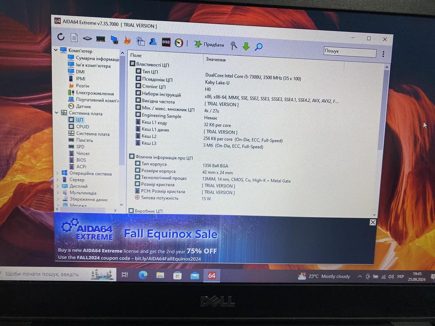Open the CPU chip toolbar icon
This screenshot has width=435, height=326.
tap(87, 38)
